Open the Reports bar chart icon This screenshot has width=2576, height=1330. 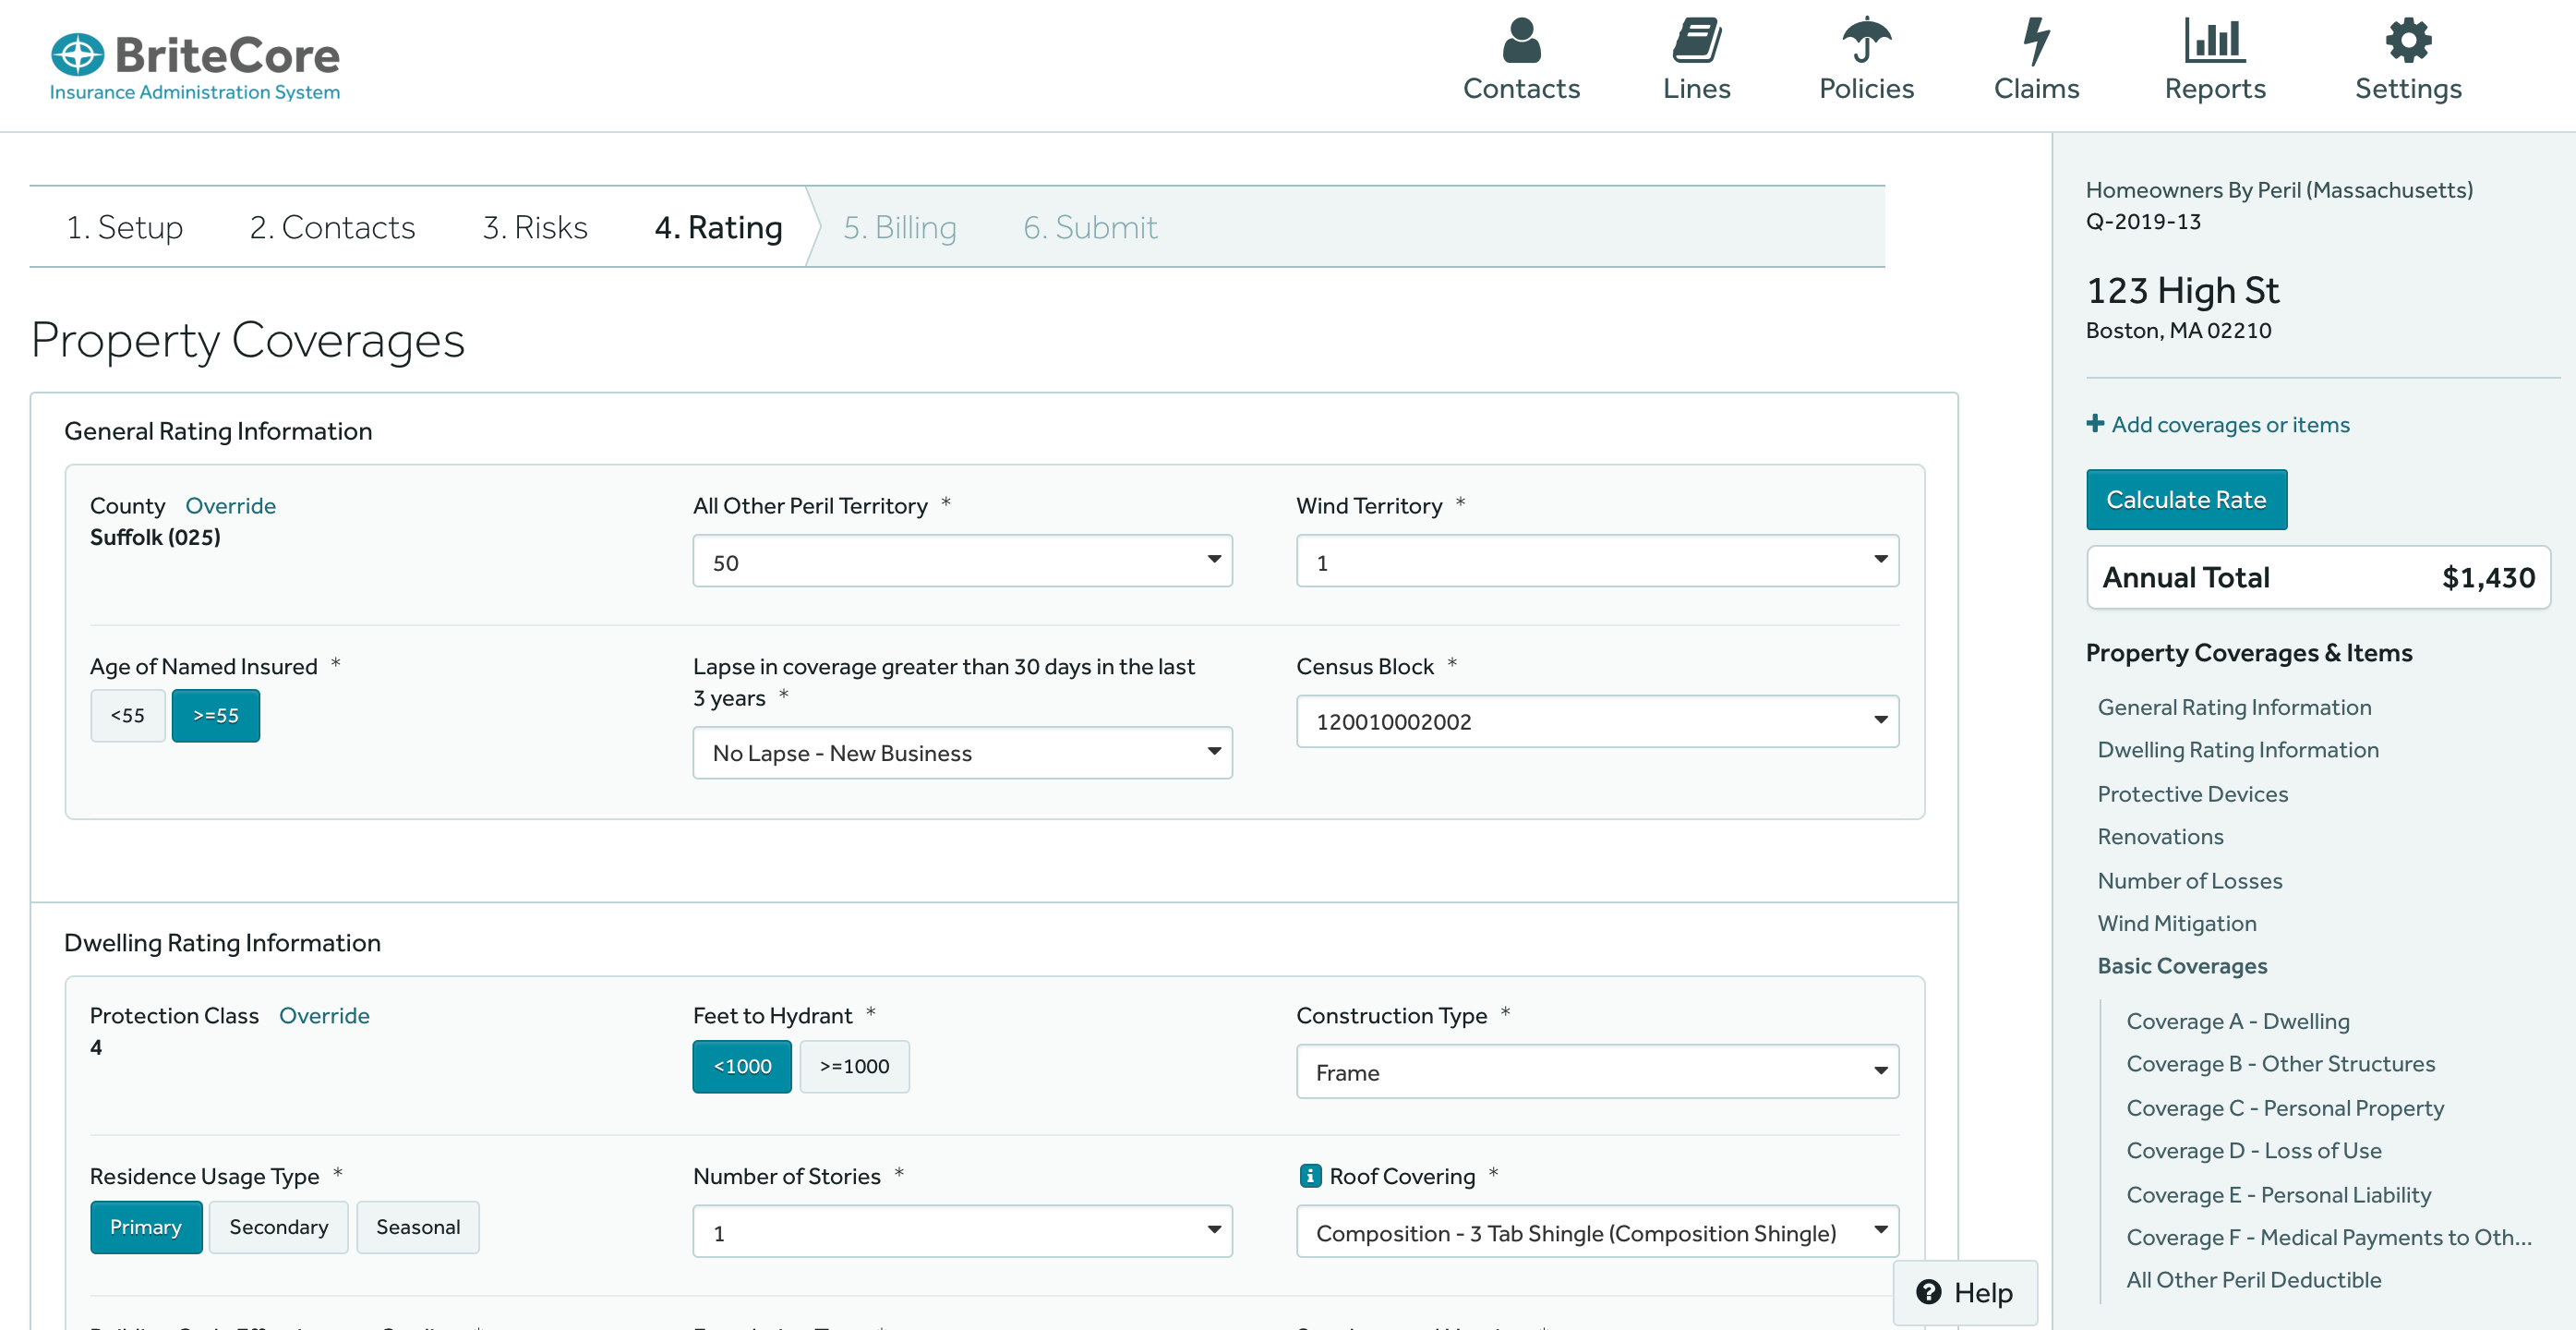[x=2214, y=42]
